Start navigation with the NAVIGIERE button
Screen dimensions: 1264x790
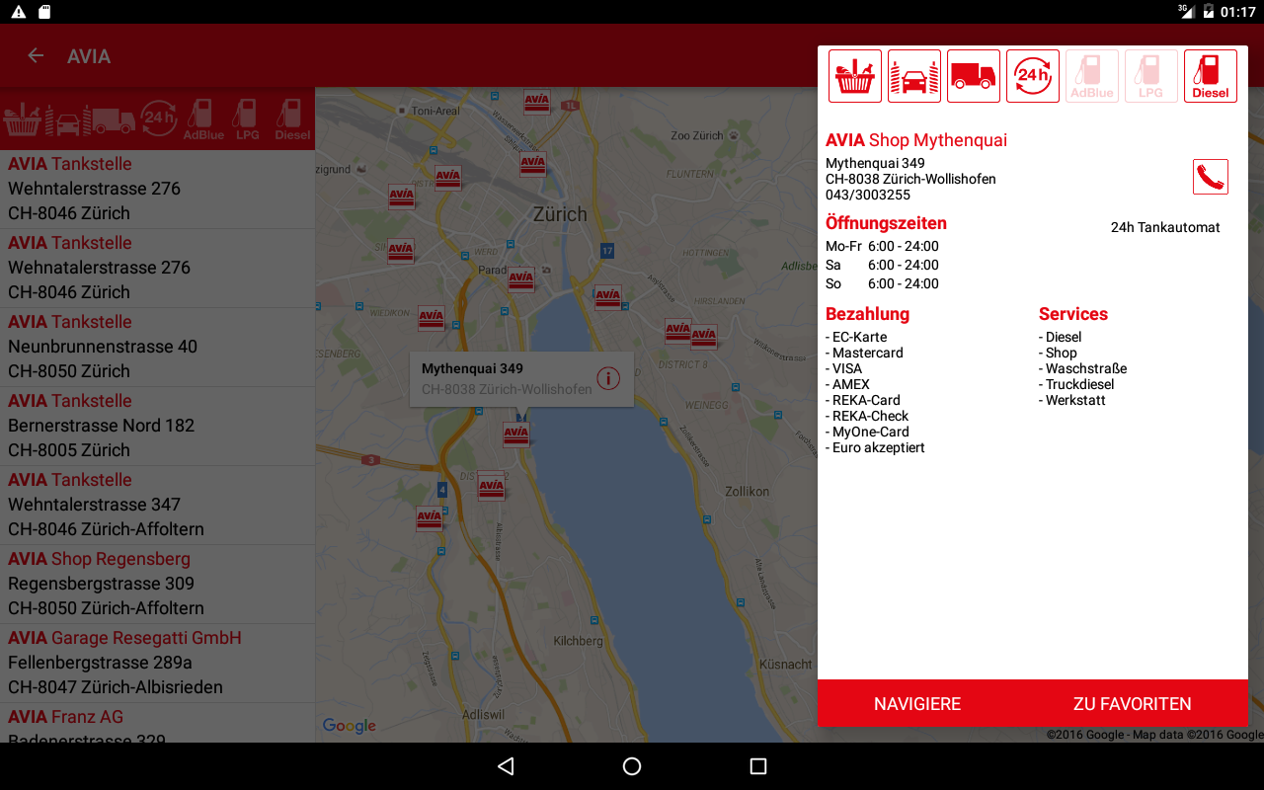coord(917,704)
